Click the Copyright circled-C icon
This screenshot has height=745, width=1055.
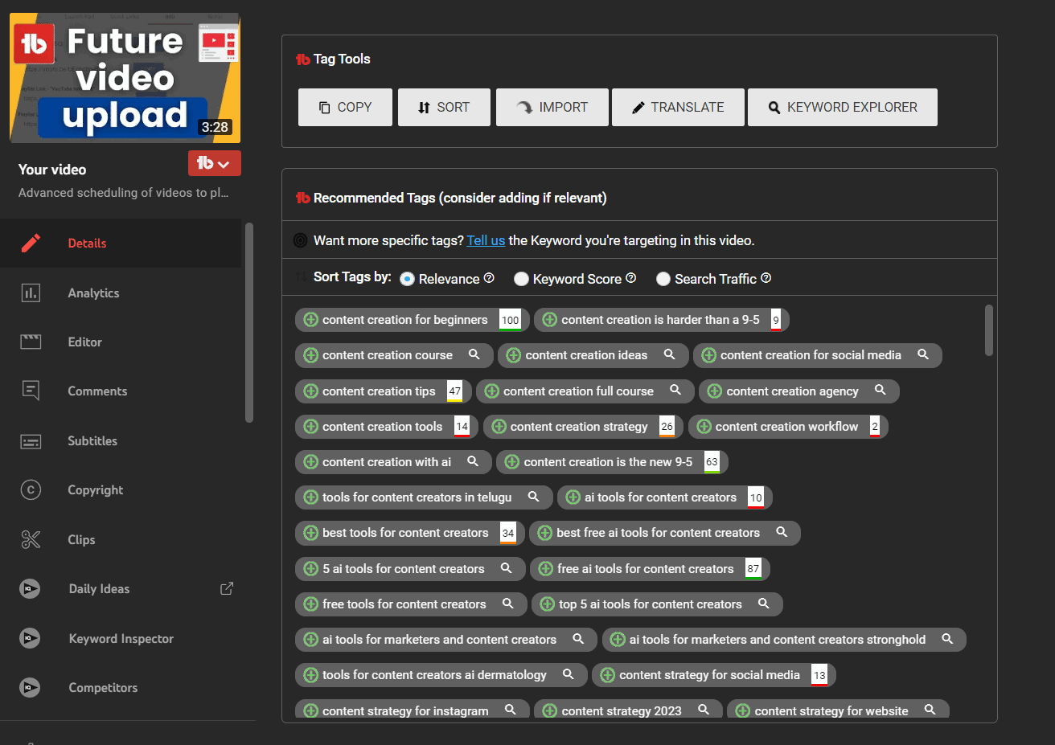click(x=31, y=489)
